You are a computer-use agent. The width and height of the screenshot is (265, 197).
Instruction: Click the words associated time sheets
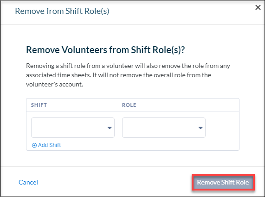tap(58, 75)
